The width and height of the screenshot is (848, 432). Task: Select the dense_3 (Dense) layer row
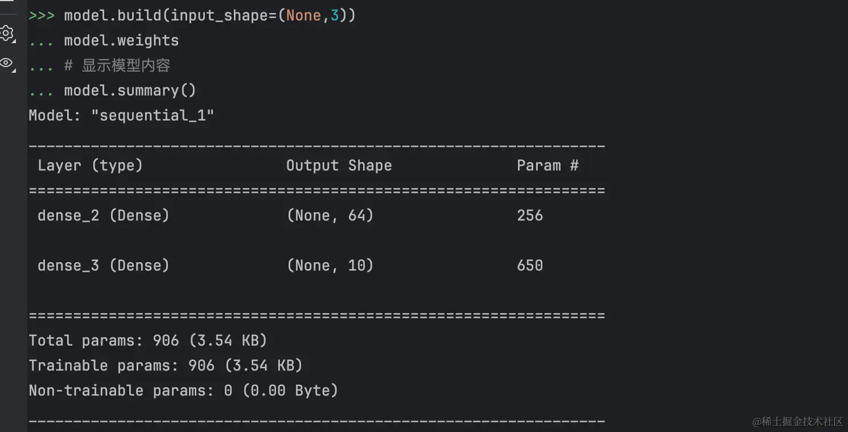[104, 265]
